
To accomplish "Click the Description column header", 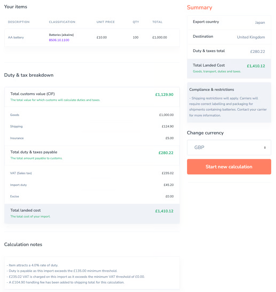I will pos(19,22).
